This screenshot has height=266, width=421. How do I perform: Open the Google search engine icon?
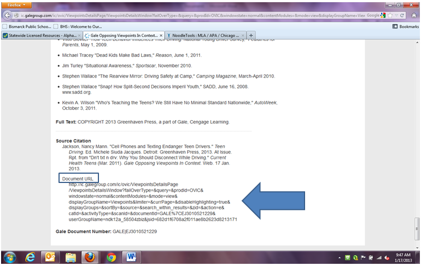(x=383, y=15)
